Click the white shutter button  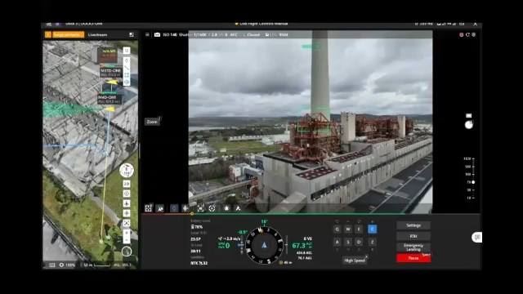click(468, 125)
